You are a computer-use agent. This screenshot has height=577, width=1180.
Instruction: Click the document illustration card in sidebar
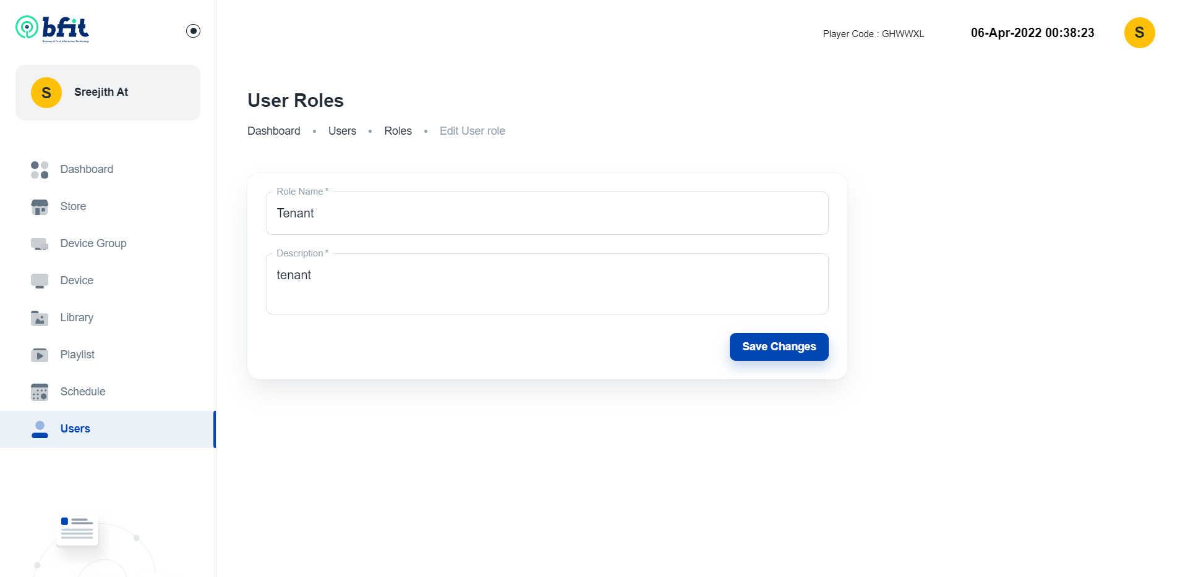[77, 529]
